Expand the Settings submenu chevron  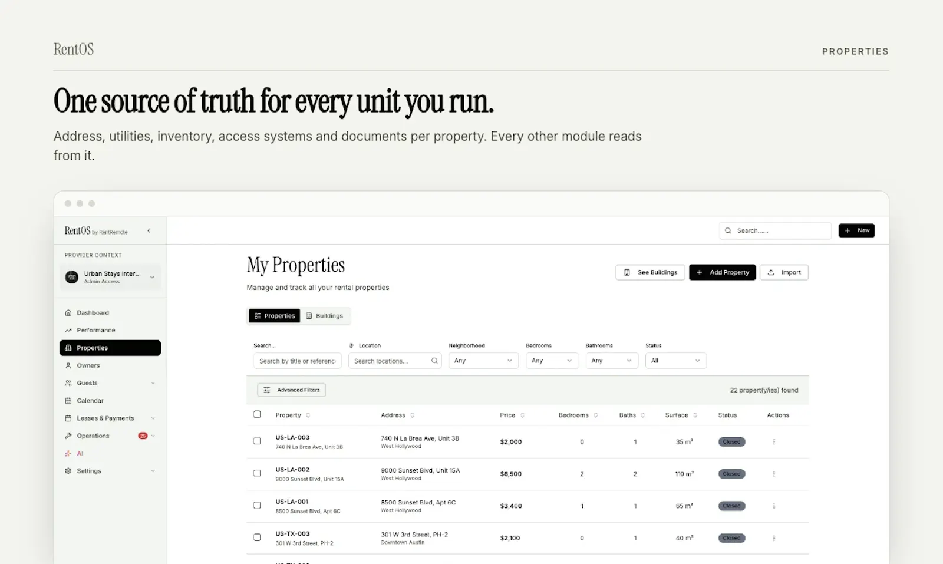(x=153, y=471)
